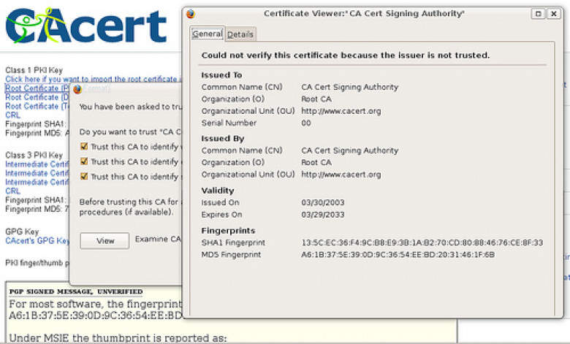Screen dimensions: 570x344
Task: Click 'You have been asked to trust' text
Action: pyautogui.click(x=130, y=107)
